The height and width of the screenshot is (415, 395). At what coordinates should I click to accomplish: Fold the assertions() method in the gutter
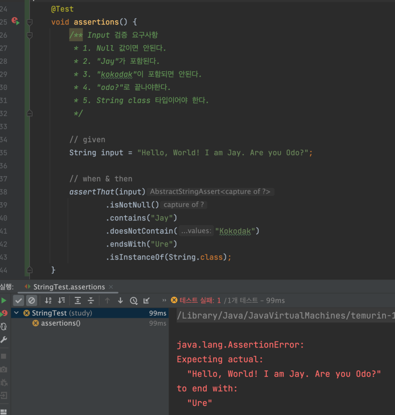[30, 22]
